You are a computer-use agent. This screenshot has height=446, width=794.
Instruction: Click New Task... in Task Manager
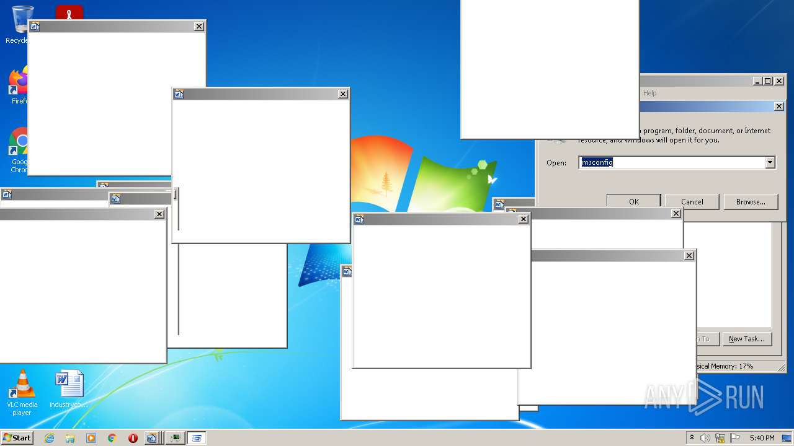(x=747, y=339)
